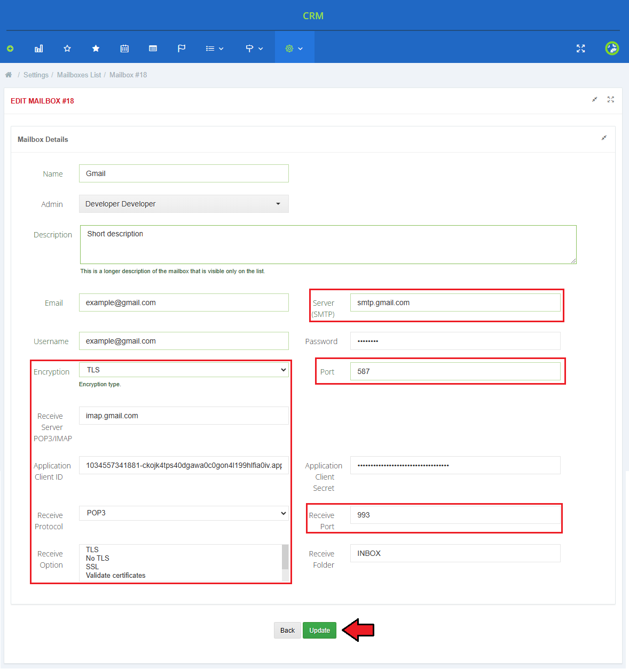Toggle fullscreen using navbar expand icon
This screenshot has width=629, height=669.
581,49
